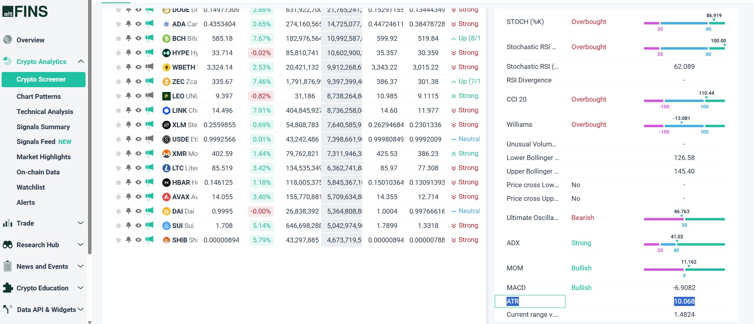
Task: Click the ADX gauge bar
Action: pos(684,244)
